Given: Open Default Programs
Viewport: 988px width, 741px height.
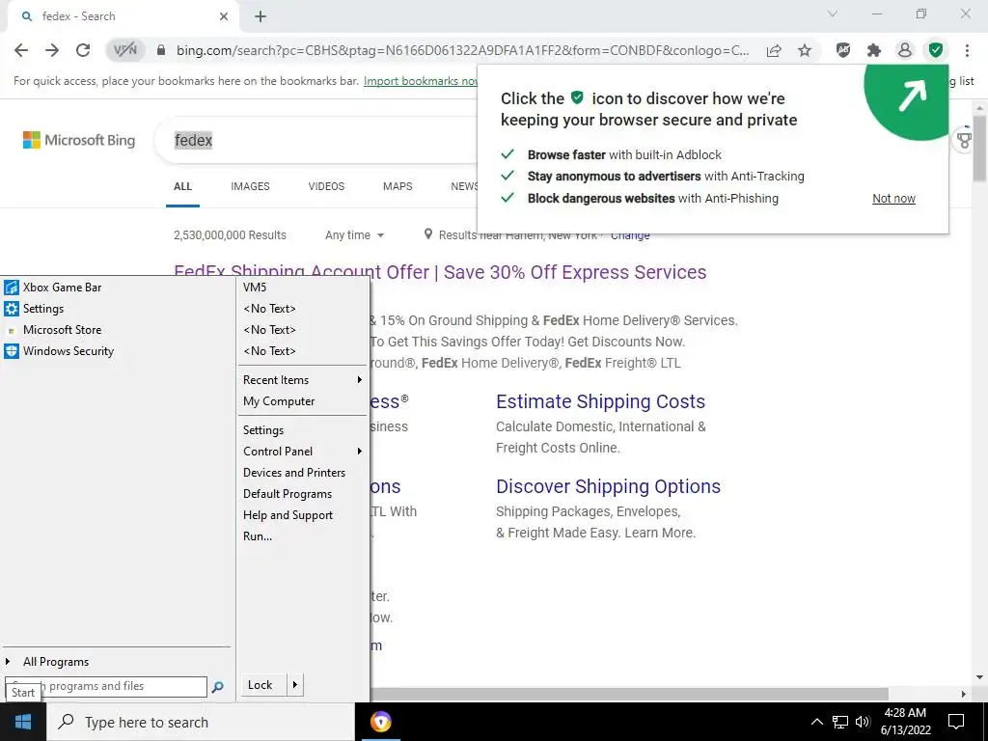Looking at the screenshot, I should tap(302, 494).
